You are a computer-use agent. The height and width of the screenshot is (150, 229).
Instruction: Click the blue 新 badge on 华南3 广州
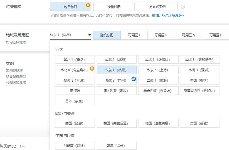(134, 79)
